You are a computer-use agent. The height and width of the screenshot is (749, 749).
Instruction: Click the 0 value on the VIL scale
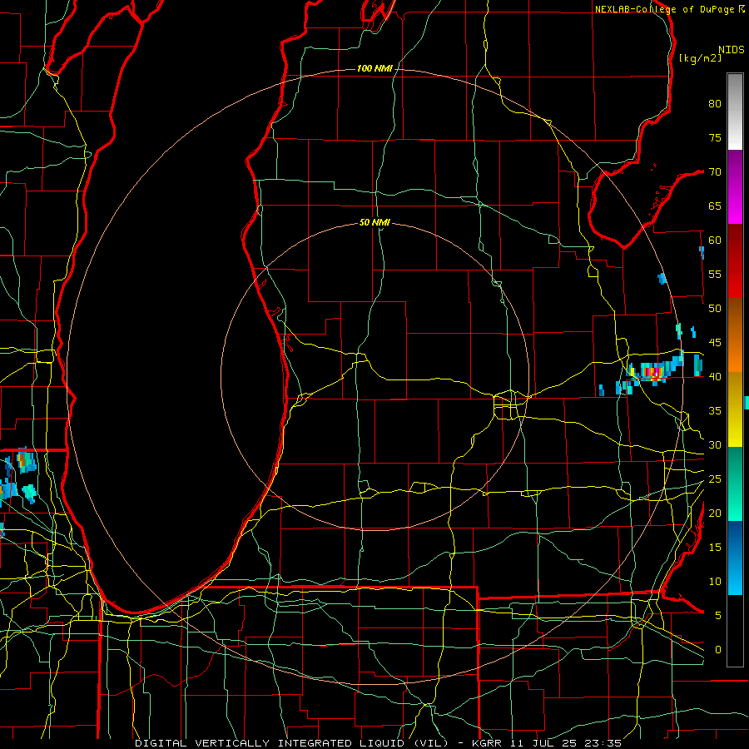click(x=718, y=650)
